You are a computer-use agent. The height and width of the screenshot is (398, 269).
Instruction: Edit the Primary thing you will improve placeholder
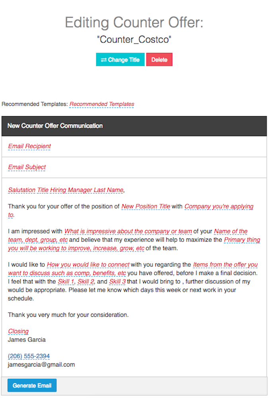tap(242, 240)
